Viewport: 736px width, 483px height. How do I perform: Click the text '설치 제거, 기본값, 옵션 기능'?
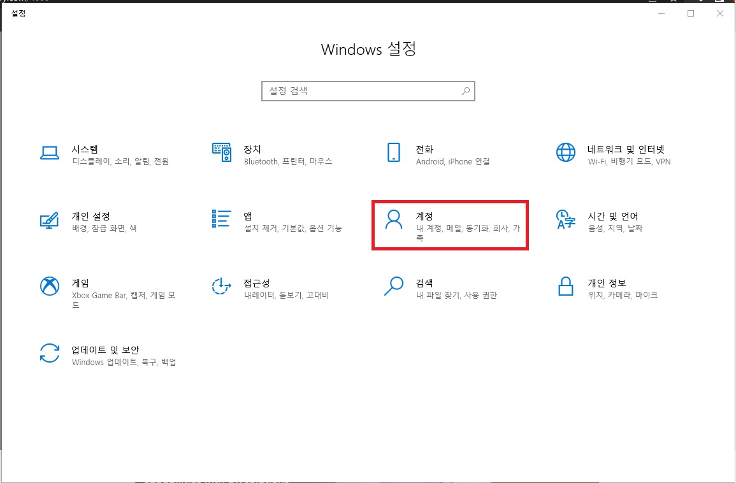pos(293,229)
